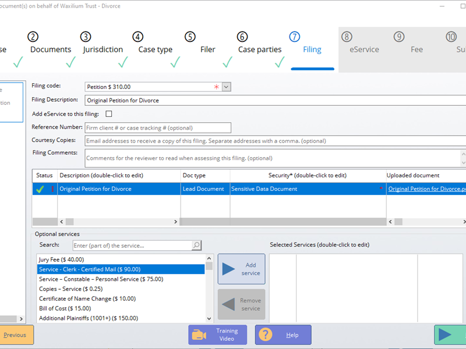Switch to the Case parties step
Image resolution: width=466 pixels, height=349 pixels.
(x=260, y=49)
